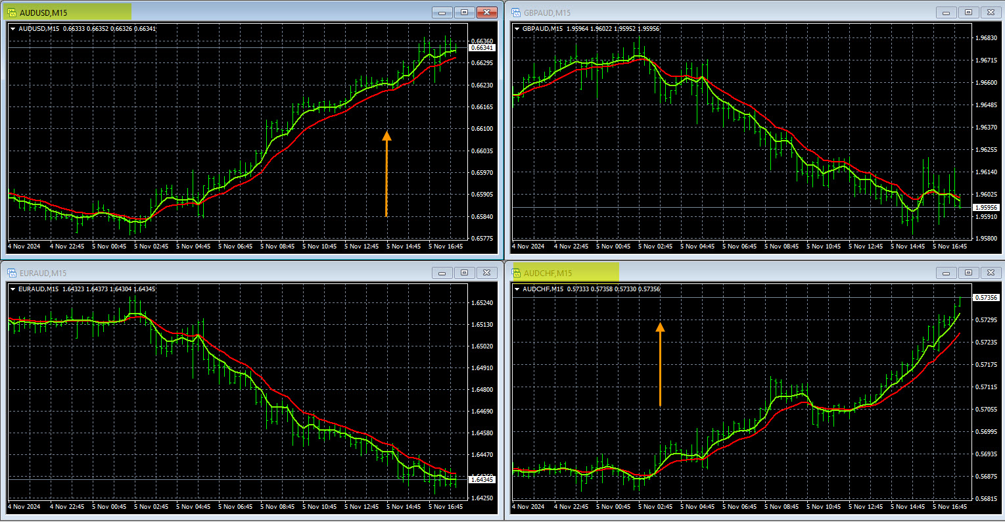1005x522 pixels.
Task: Click the 1.95956 price label on GBPAUD
Action: (987, 208)
